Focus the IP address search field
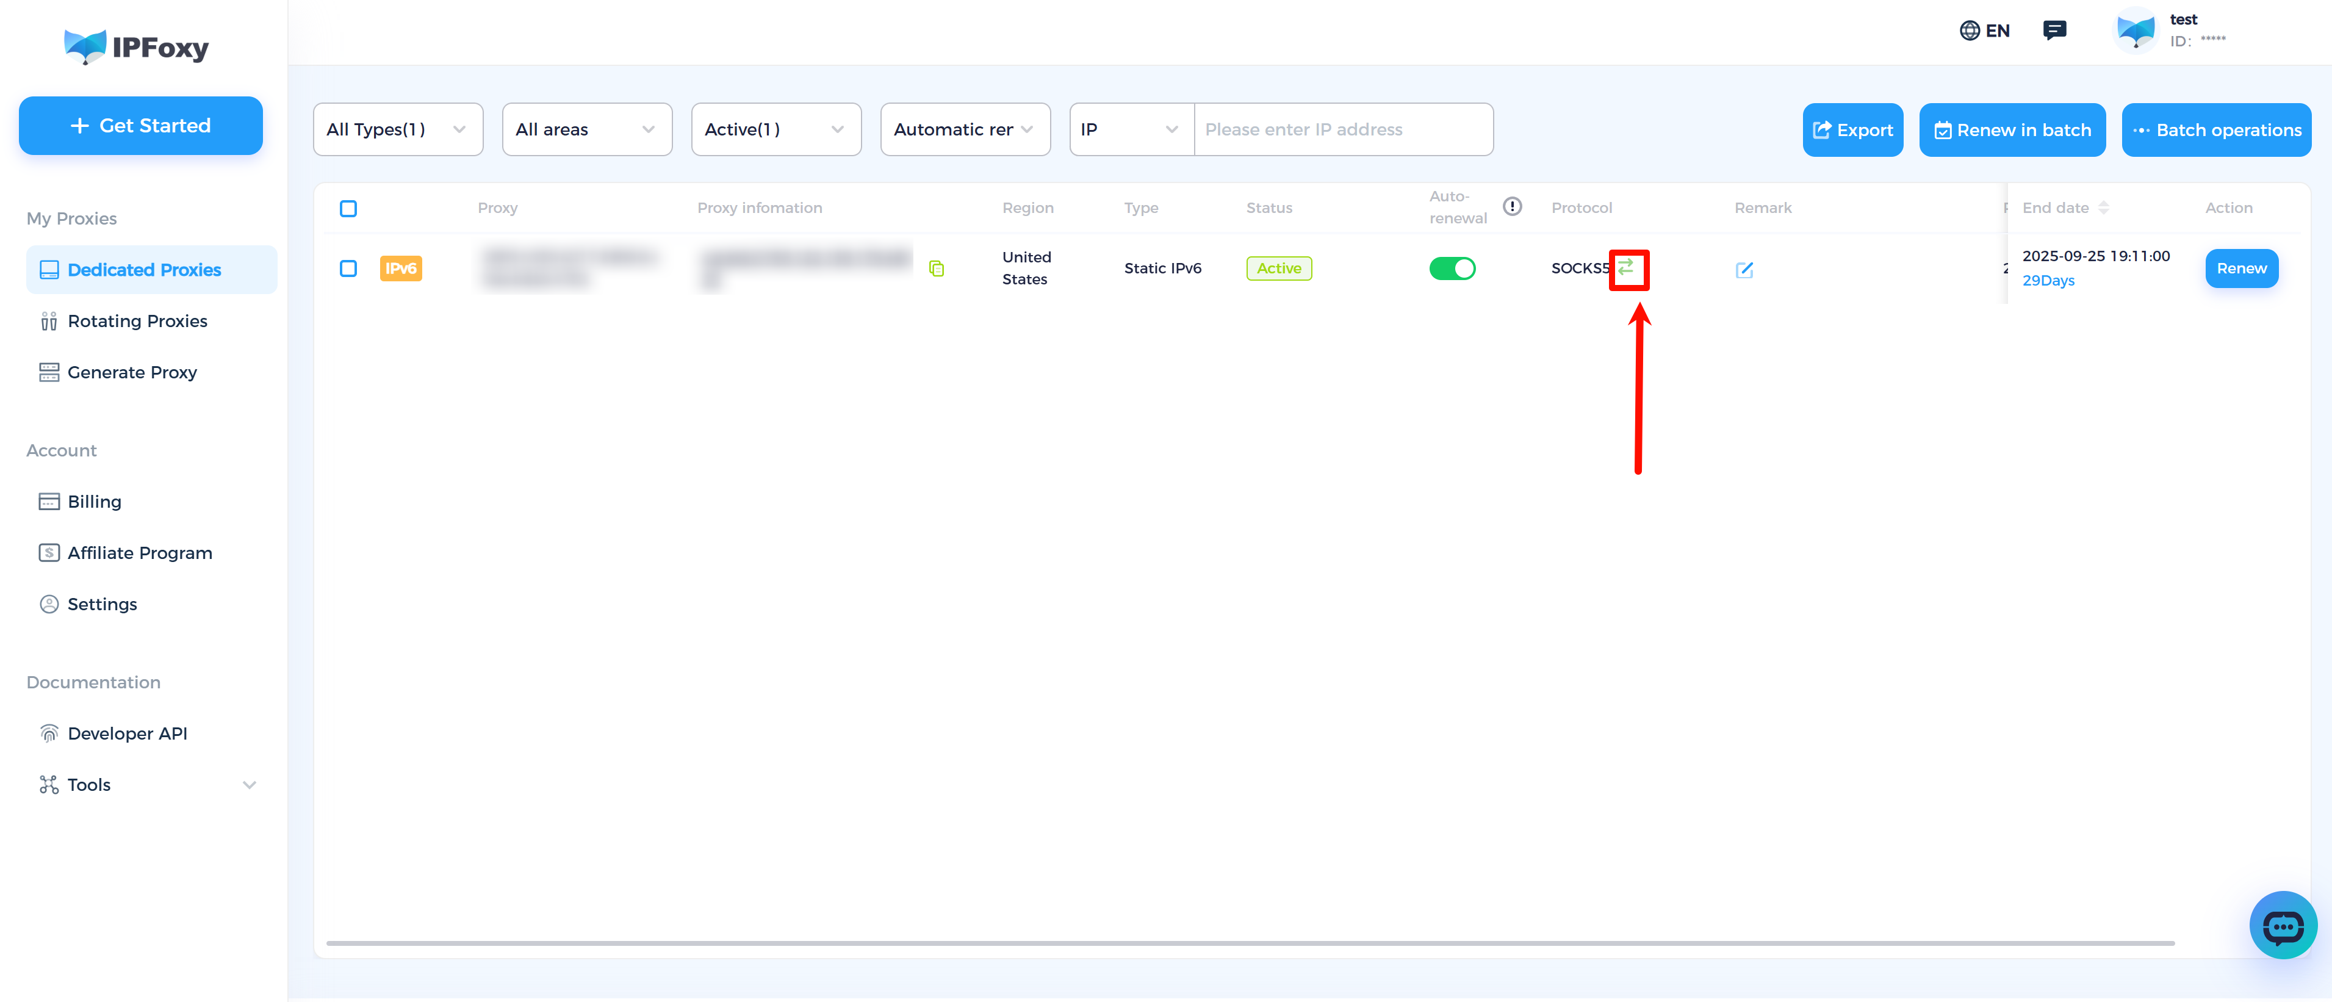The image size is (2332, 1002). click(x=1344, y=129)
